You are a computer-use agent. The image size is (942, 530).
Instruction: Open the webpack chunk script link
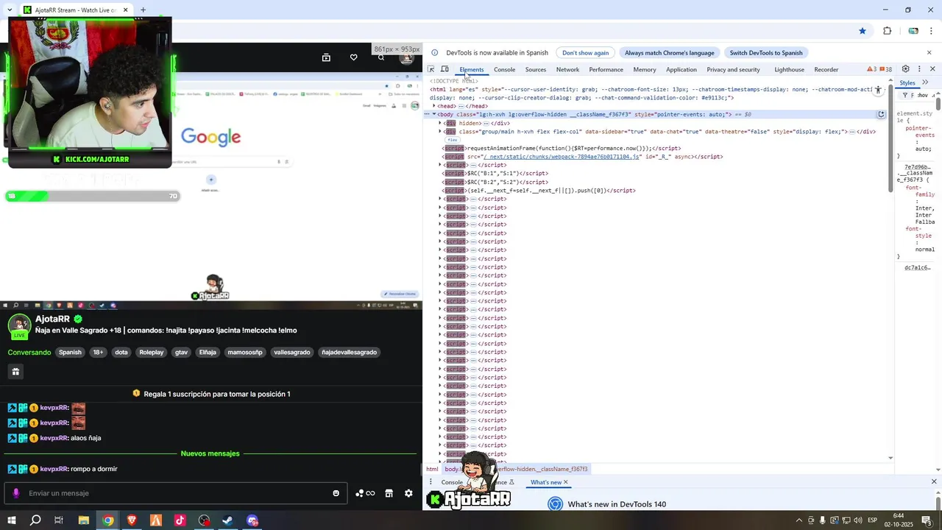561,157
